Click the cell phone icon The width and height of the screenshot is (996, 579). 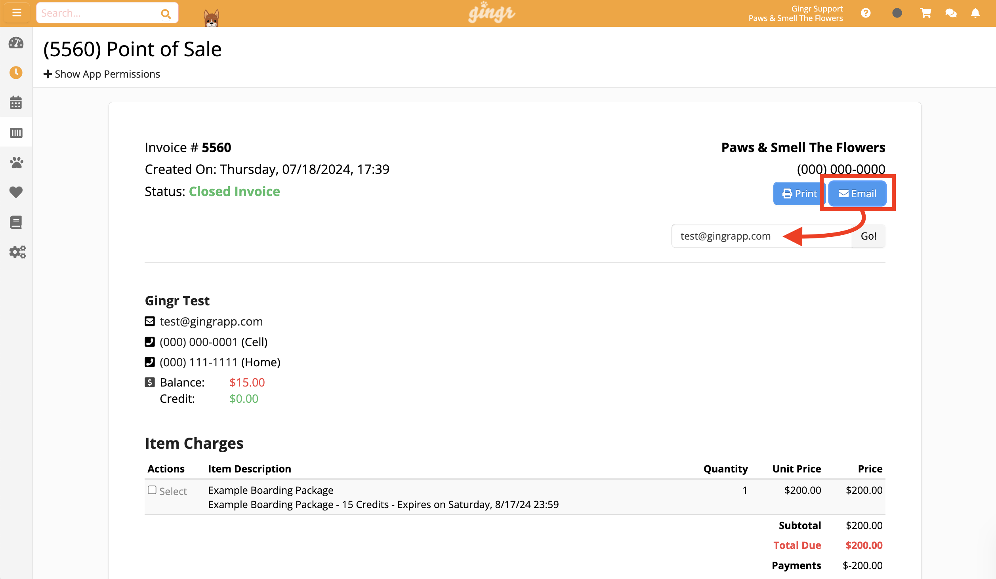tap(150, 342)
